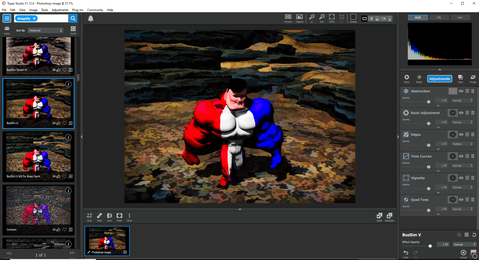
Task: Collapse the histogram panel
Action: 440,70
